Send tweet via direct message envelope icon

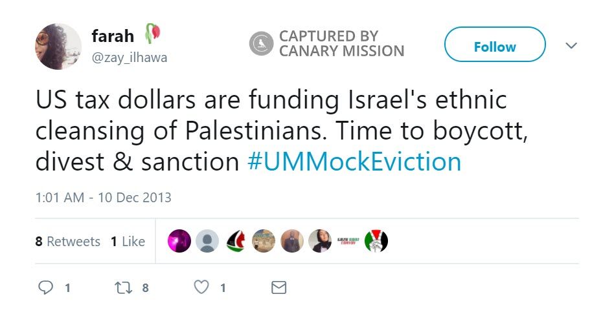click(x=279, y=287)
